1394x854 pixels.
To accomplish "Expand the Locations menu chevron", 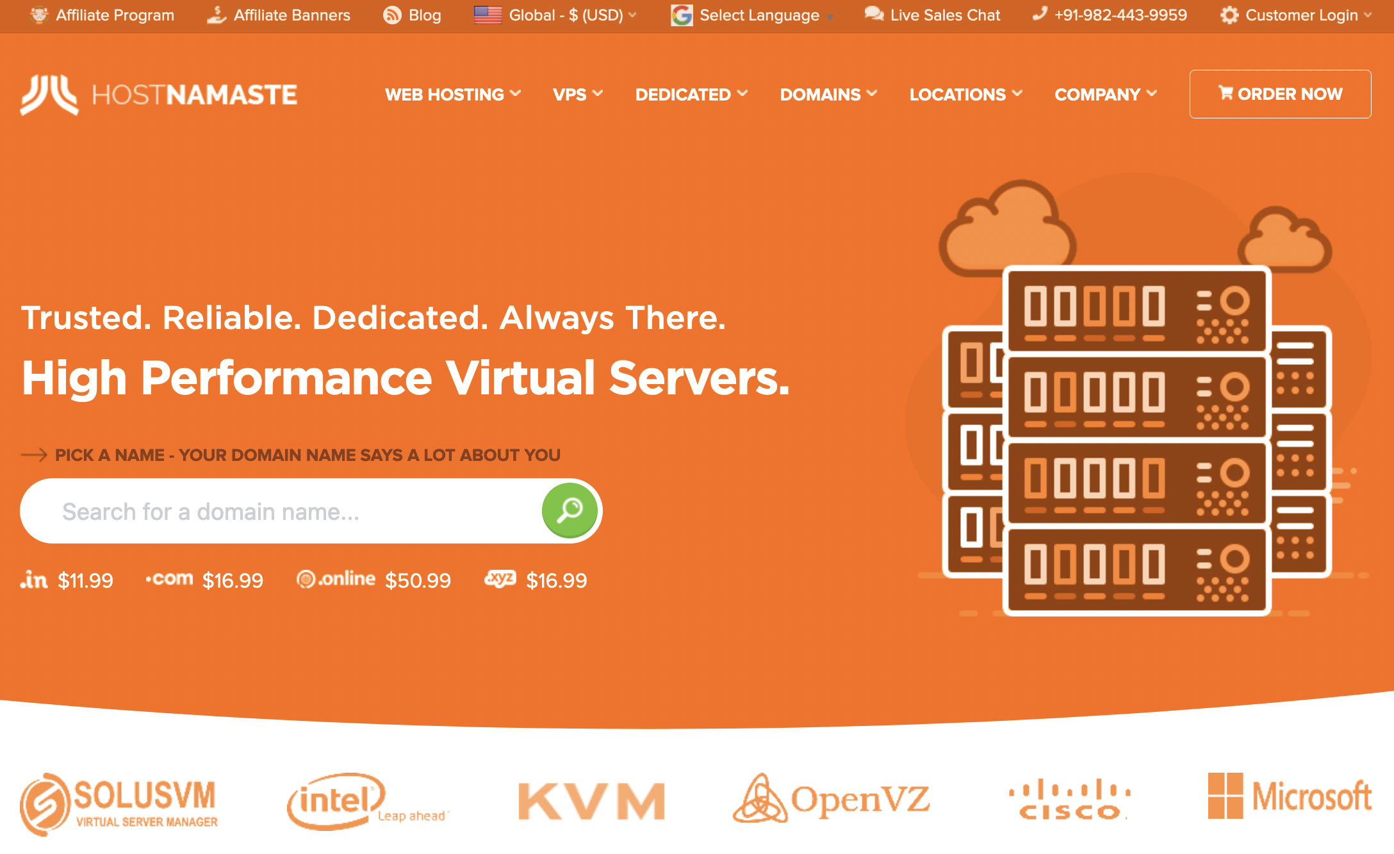I will [1017, 93].
